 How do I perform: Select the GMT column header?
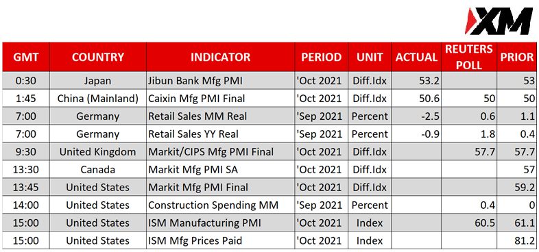click(26, 57)
